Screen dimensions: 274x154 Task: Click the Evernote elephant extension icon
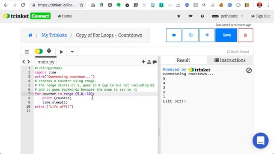click(x=119, y=5)
